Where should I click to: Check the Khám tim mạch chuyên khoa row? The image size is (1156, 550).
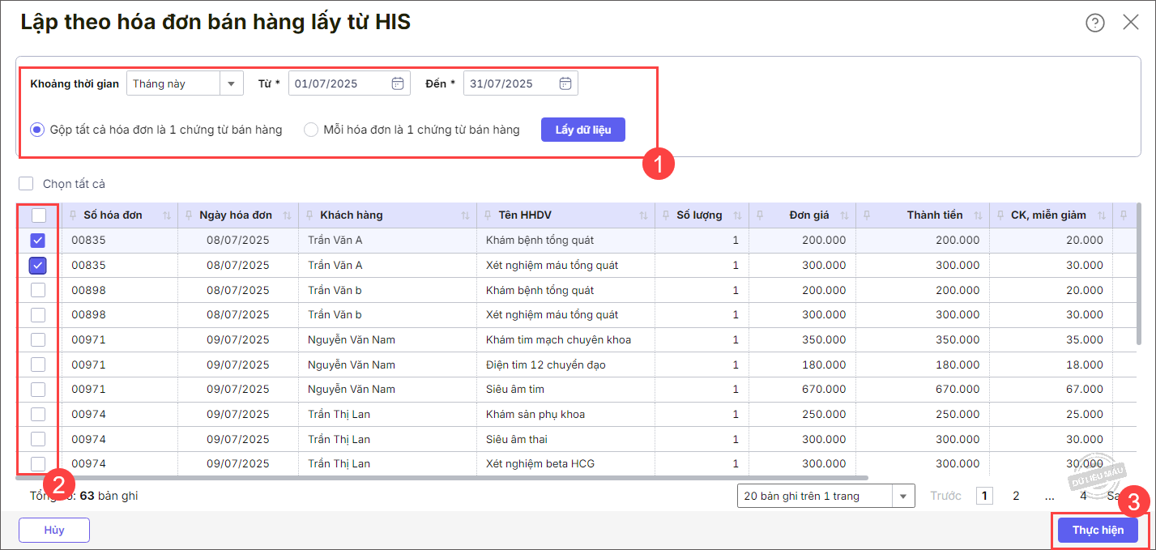coord(38,339)
